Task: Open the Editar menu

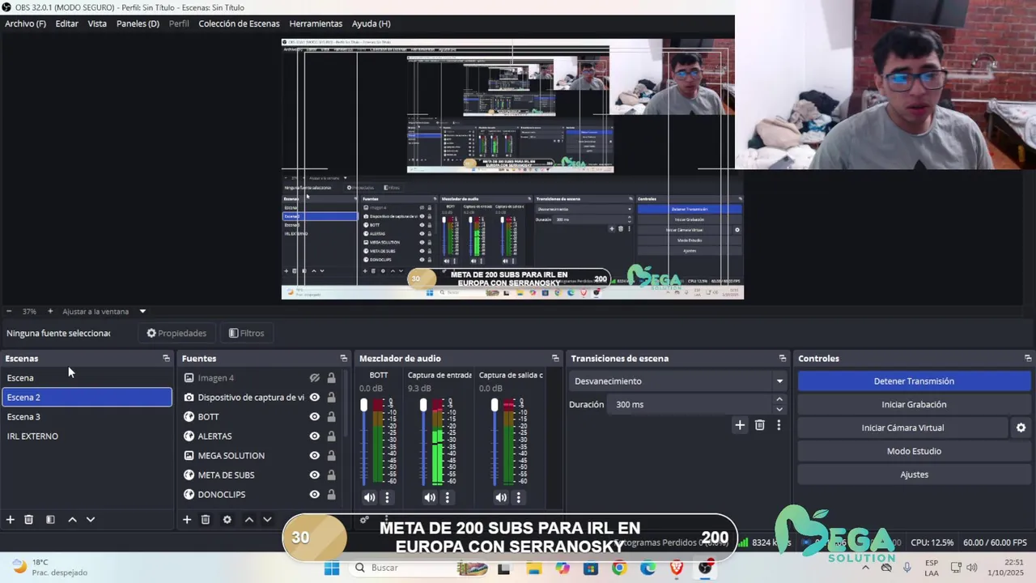Action: [x=66, y=23]
